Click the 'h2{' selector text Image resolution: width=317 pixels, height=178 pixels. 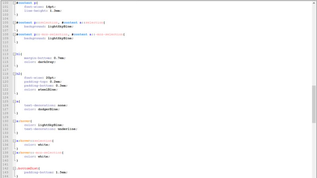[x=19, y=74]
